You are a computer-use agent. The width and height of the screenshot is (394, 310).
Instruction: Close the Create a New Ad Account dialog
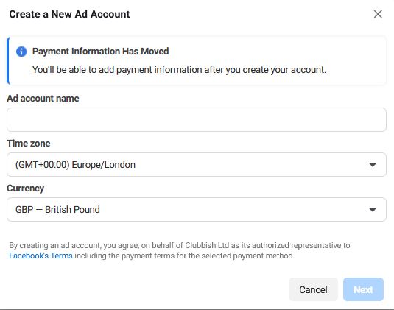coord(378,14)
